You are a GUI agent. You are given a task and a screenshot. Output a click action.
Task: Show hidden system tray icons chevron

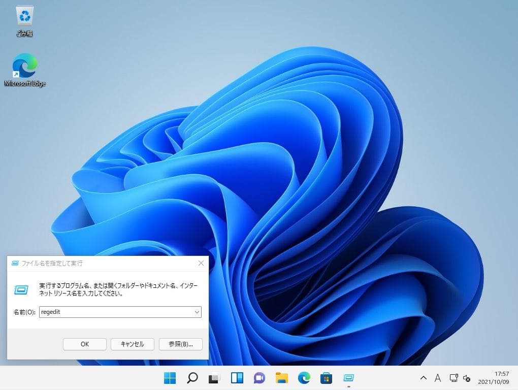click(423, 378)
